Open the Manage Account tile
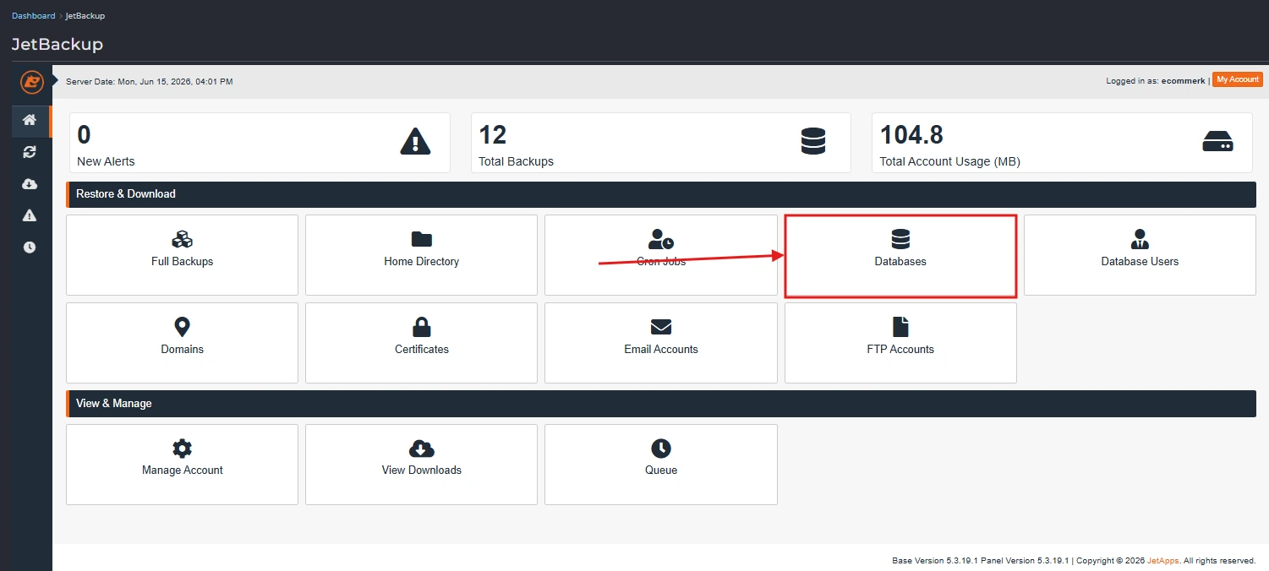 tap(182, 465)
